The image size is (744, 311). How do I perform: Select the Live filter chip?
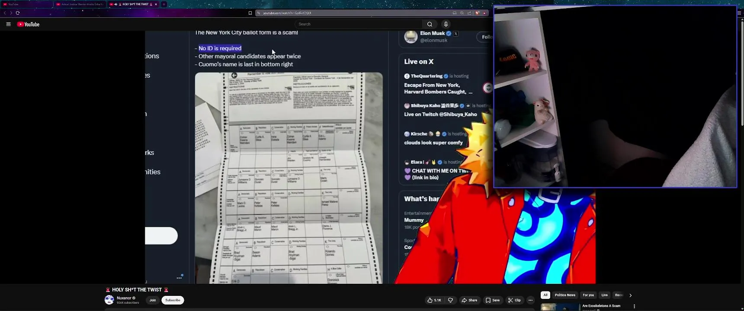tap(605, 295)
